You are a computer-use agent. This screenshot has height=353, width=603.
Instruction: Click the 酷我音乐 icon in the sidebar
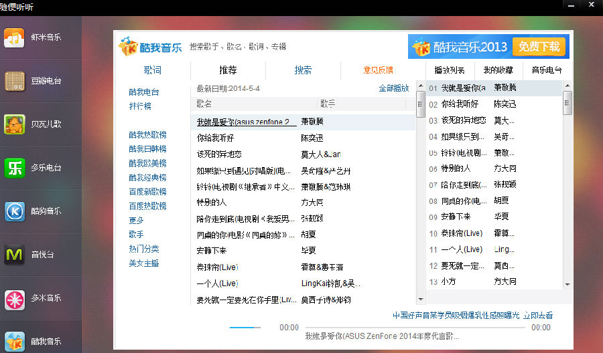(x=14, y=340)
